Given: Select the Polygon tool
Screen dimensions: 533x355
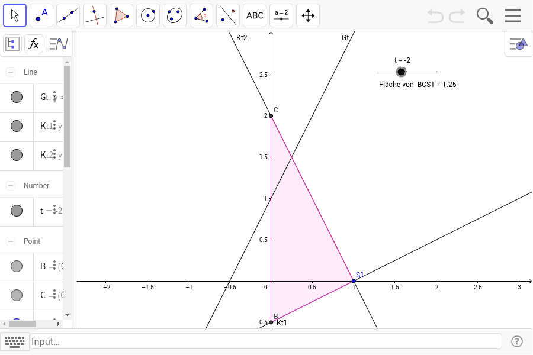Looking at the screenshot, I should 121,15.
